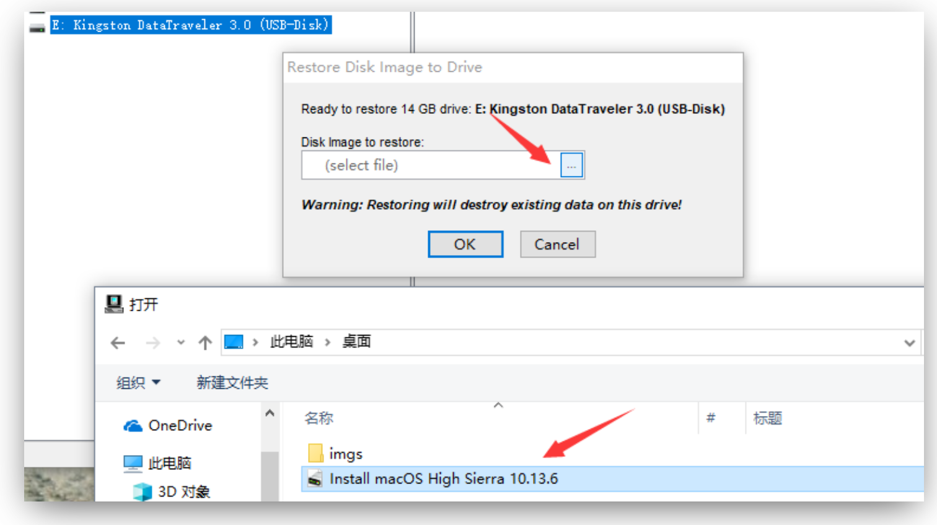937x525 pixels.
Task: Click the (select file) input field
Action: coord(431,165)
